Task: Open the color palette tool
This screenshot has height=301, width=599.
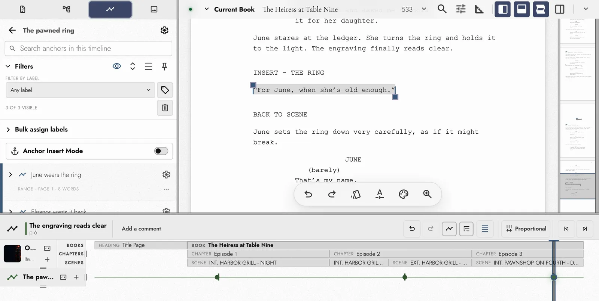Action: coord(404,194)
